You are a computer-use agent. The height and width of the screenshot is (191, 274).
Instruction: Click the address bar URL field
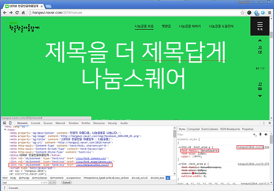(135, 13)
